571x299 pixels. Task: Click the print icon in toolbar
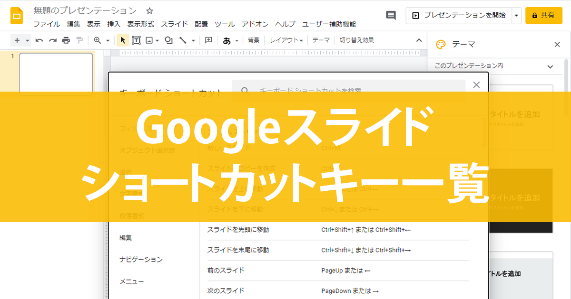click(x=66, y=40)
